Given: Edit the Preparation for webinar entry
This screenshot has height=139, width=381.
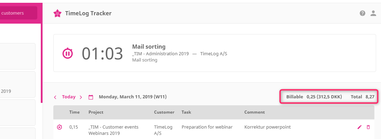Looking at the screenshot, I should (x=360, y=127).
